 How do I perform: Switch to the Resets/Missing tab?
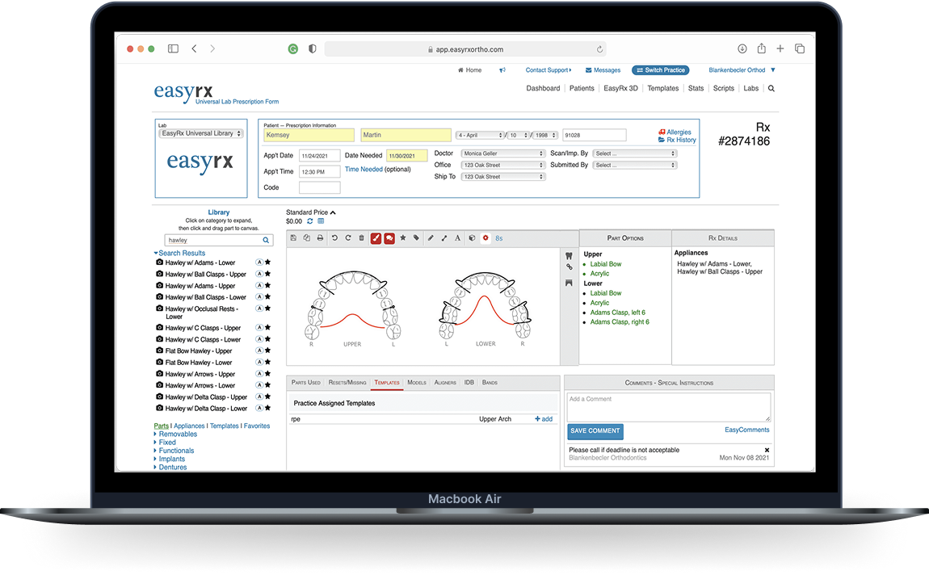pos(347,383)
